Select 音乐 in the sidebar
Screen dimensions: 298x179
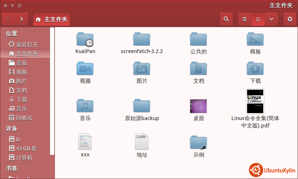pyautogui.click(x=22, y=109)
